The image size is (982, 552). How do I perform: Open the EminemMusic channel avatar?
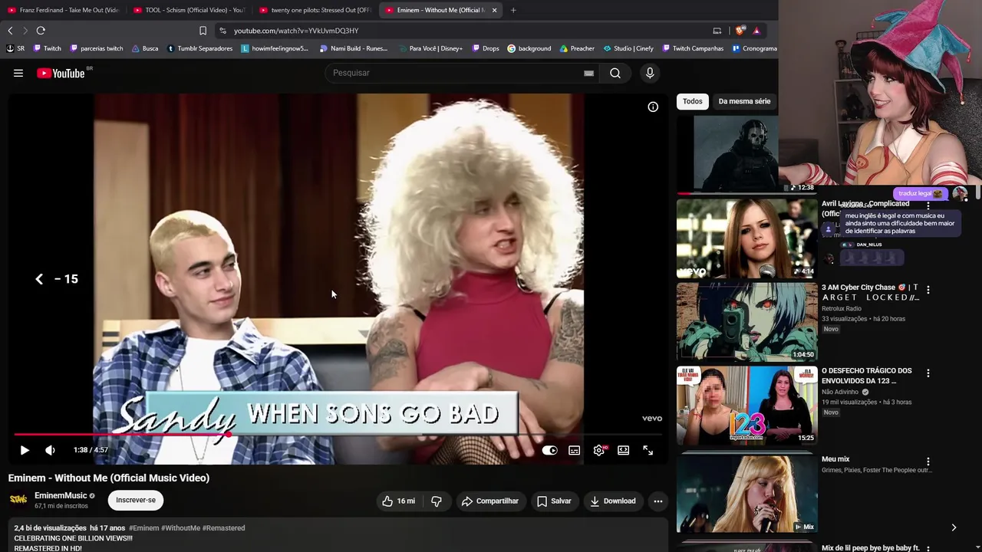[x=18, y=500]
